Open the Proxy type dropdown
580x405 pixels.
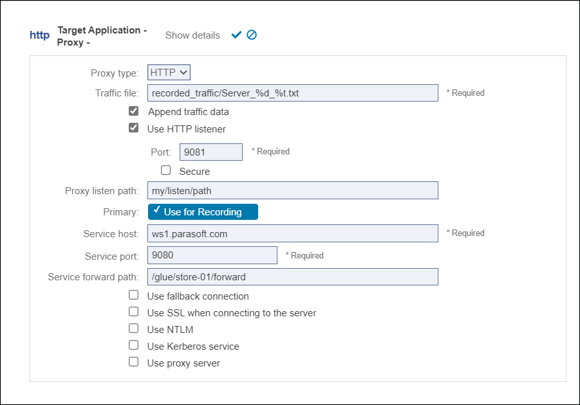(169, 73)
